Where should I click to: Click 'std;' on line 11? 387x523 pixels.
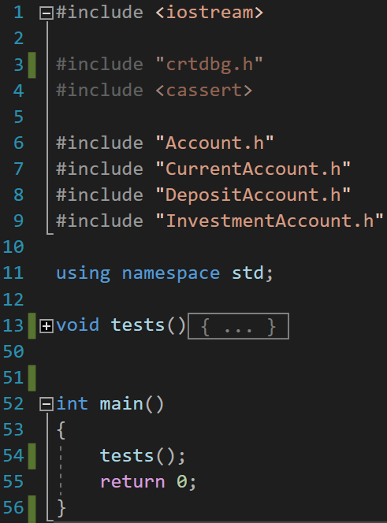coord(252,273)
